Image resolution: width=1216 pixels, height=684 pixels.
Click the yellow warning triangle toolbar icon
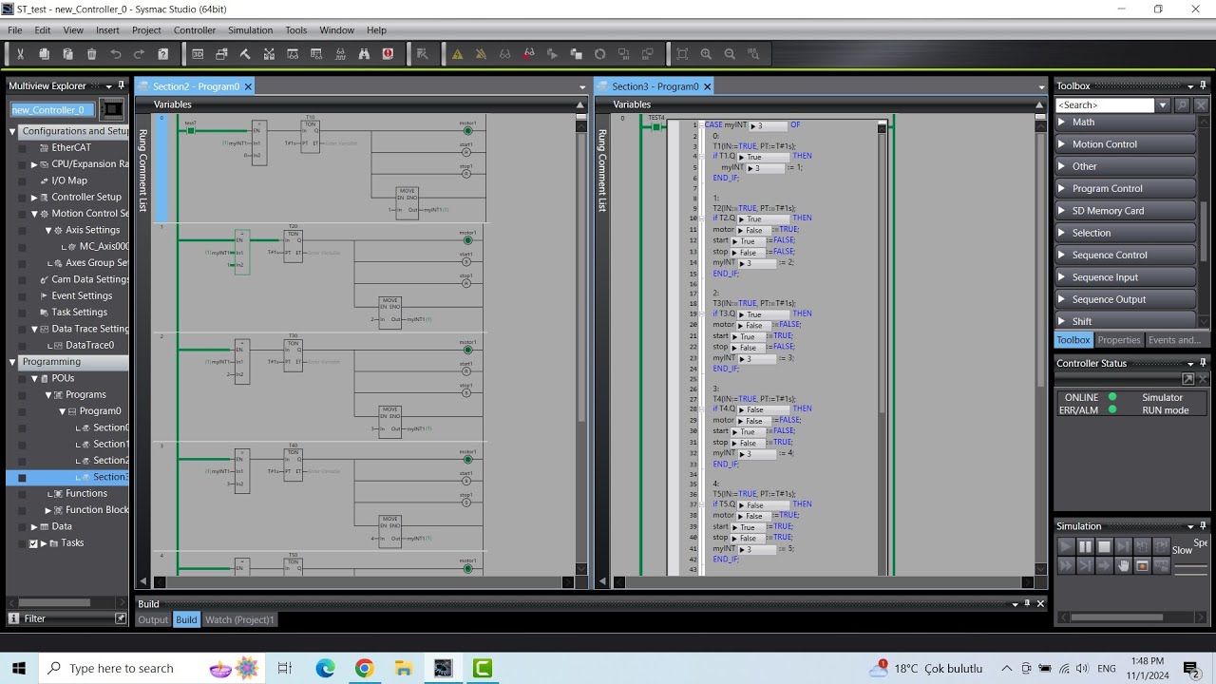click(457, 54)
